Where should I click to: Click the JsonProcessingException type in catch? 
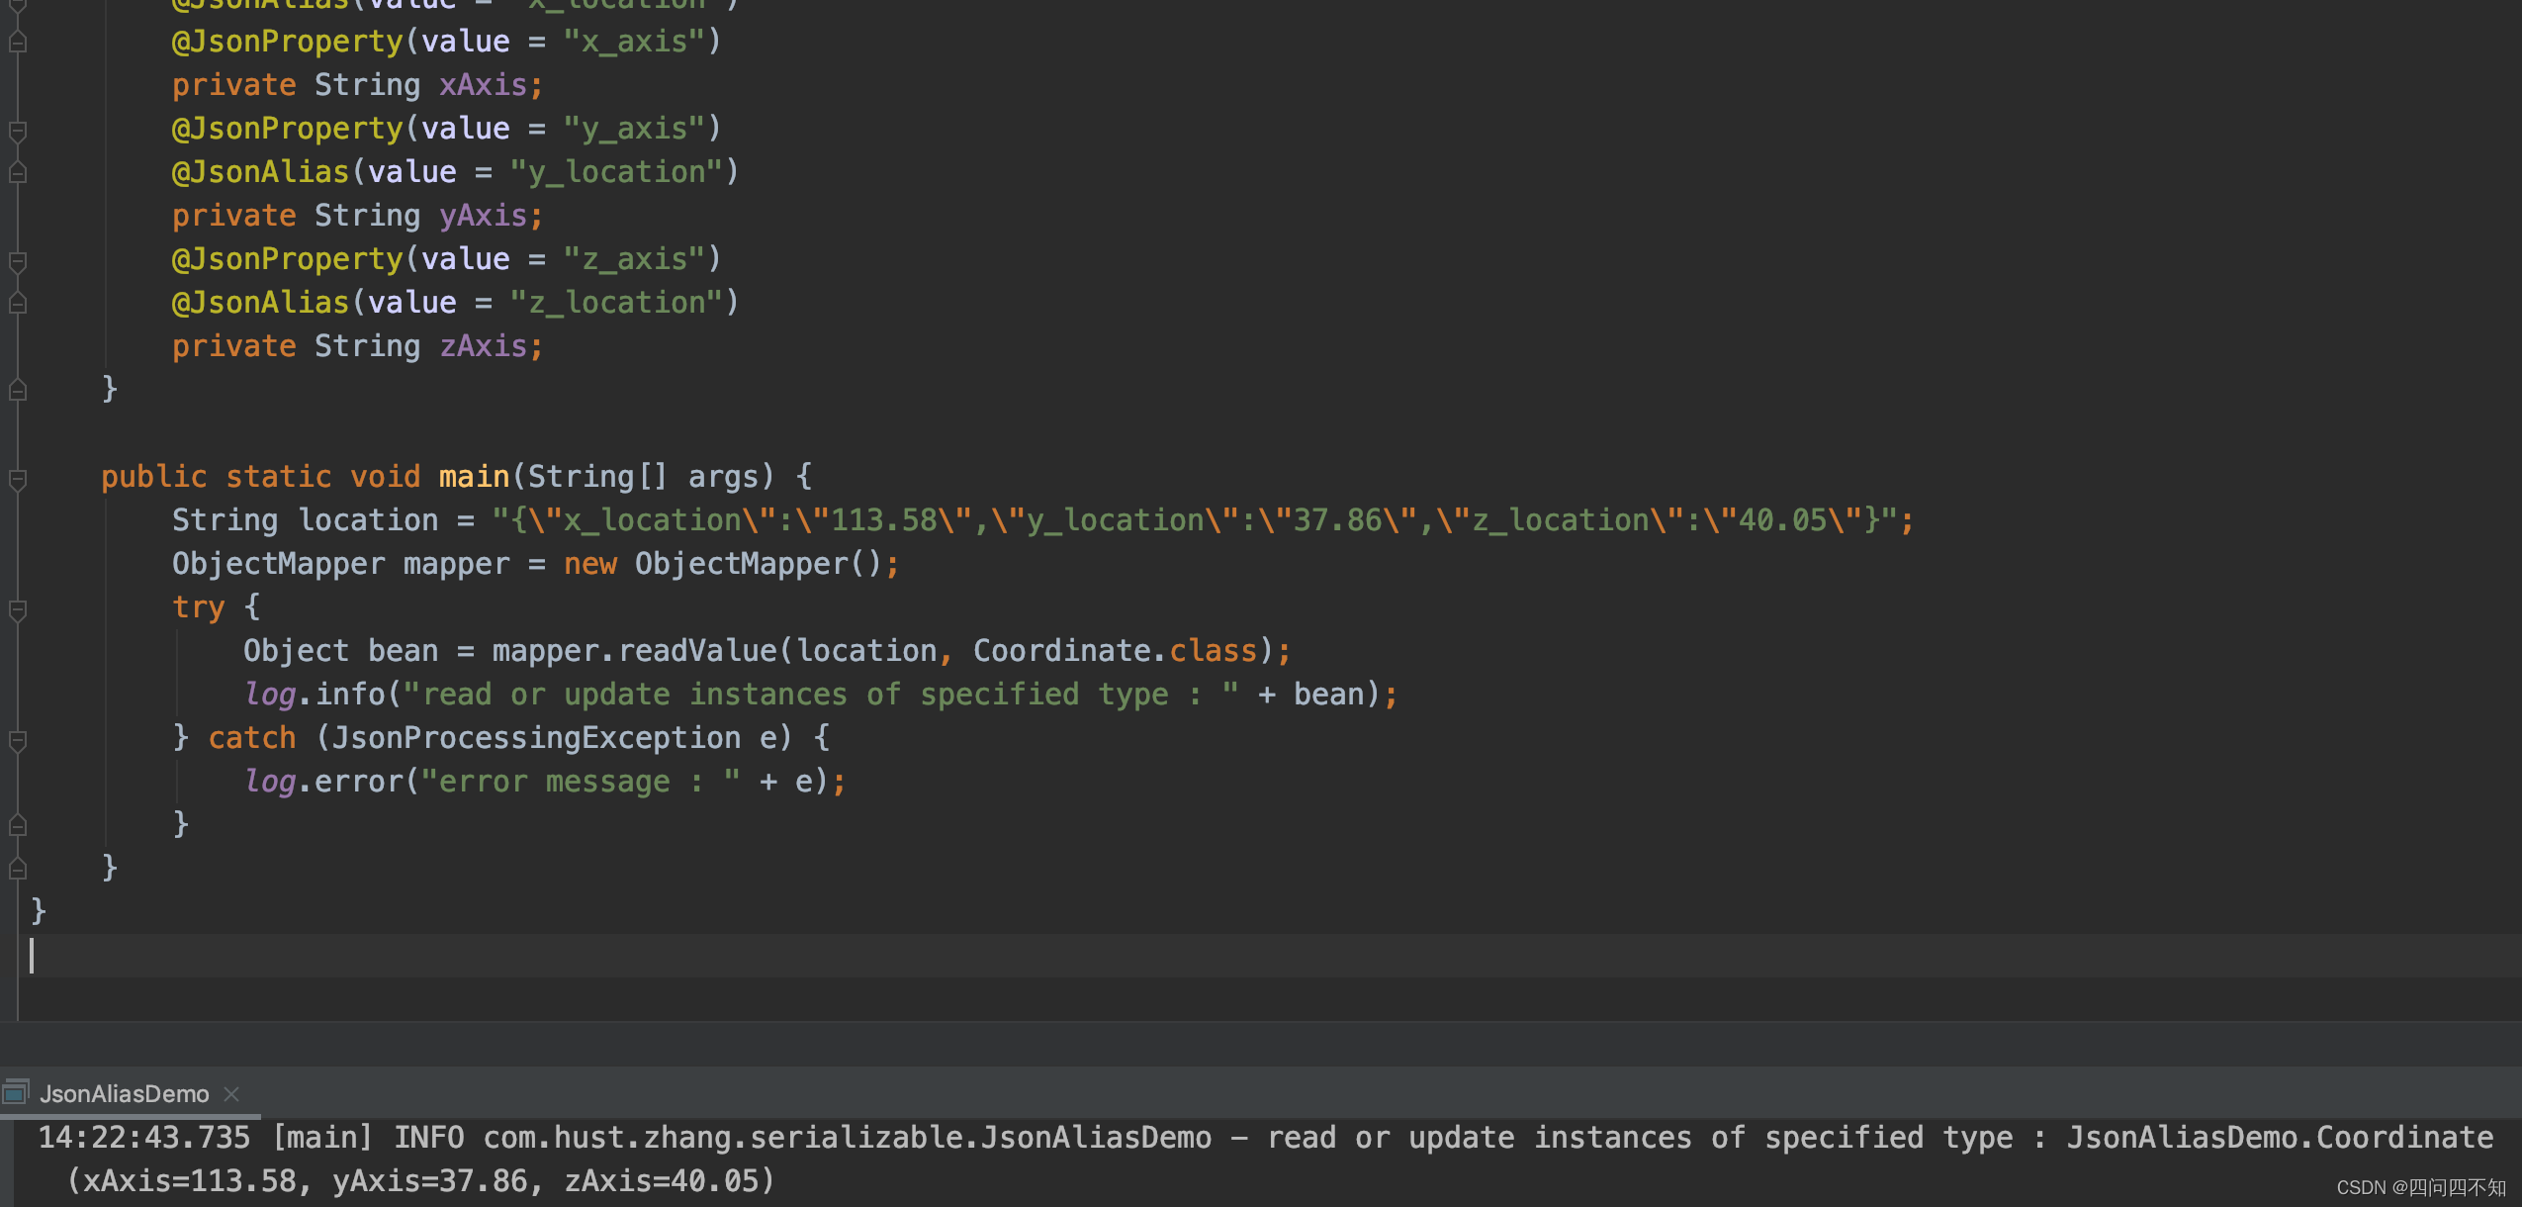pos(534,738)
